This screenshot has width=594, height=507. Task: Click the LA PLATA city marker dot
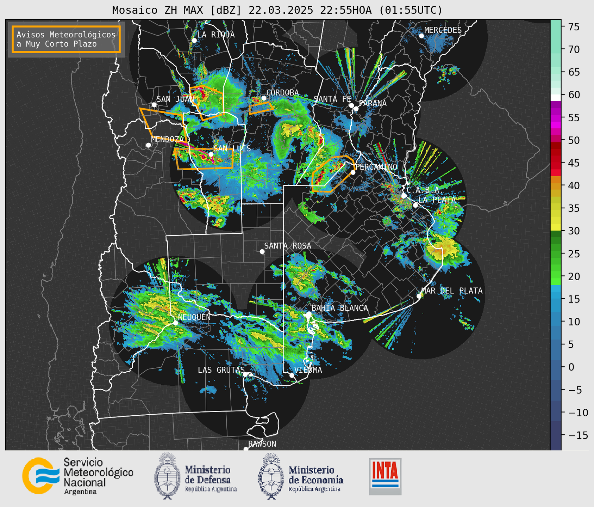click(415, 205)
